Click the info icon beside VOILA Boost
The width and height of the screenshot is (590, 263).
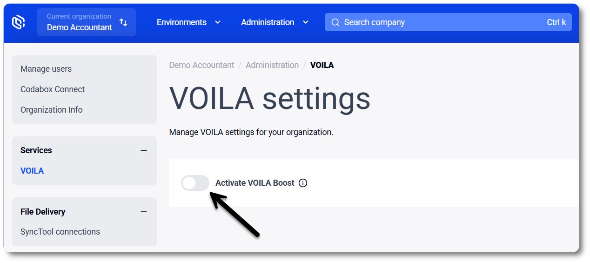[303, 183]
